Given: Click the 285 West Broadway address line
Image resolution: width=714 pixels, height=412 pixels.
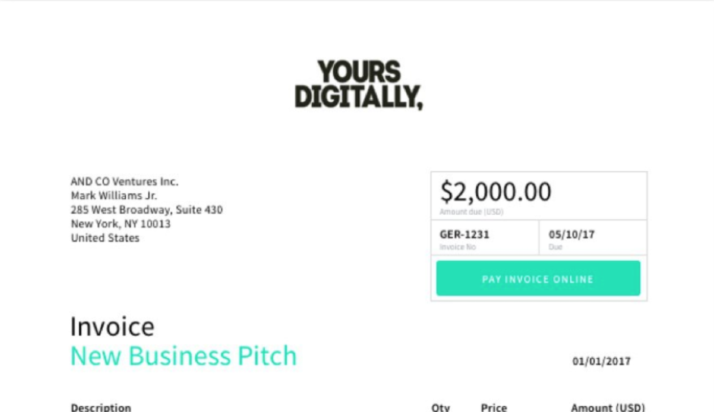Looking at the screenshot, I should [147, 210].
